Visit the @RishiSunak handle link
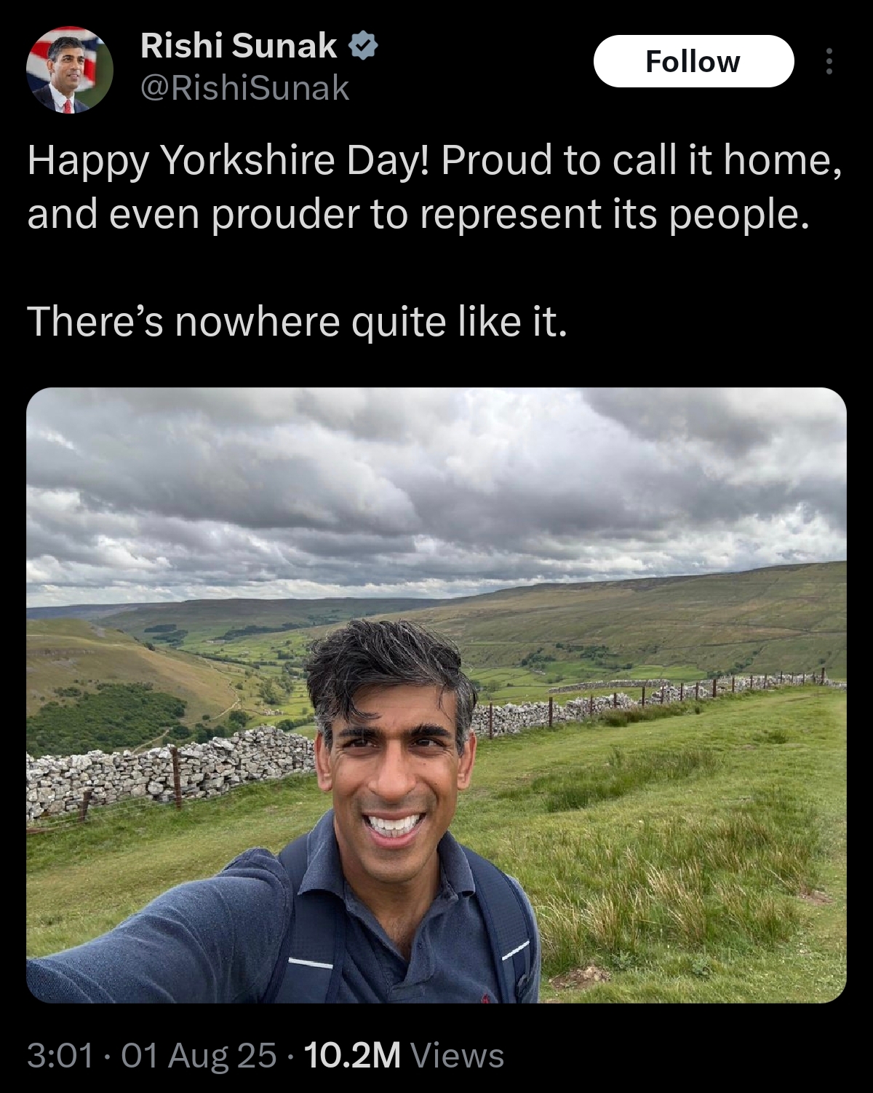 pos(245,89)
